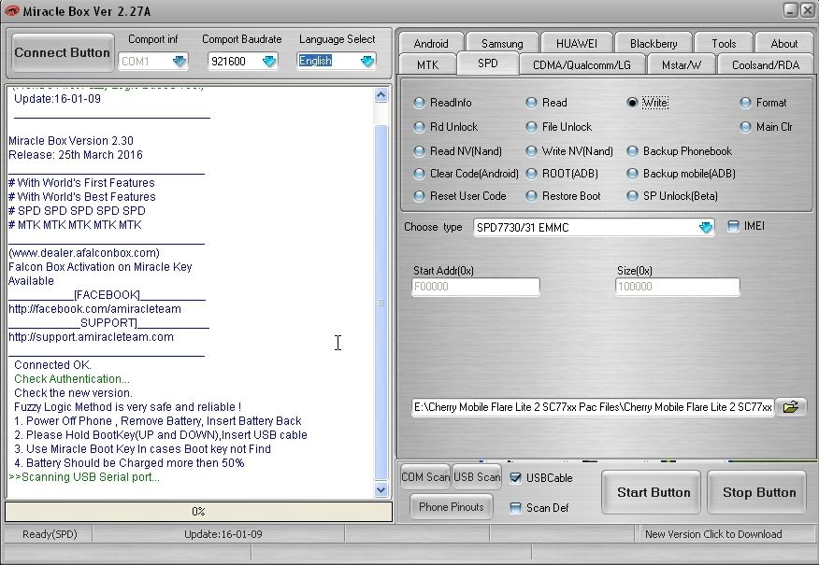
Task: Click the Connected OK. log line
Action: point(52,365)
